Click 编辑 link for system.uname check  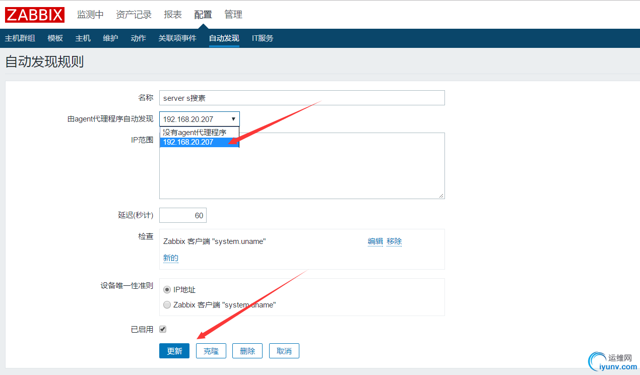(x=375, y=241)
